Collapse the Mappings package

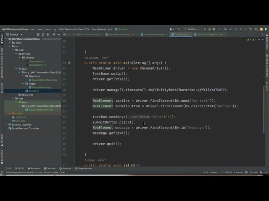pyautogui.click(x=23, y=76)
